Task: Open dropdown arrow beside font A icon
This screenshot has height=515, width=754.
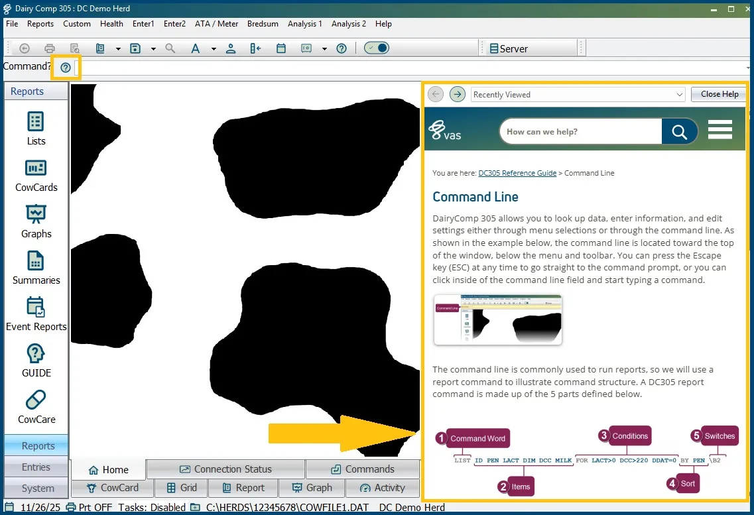Action: tap(214, 48)
